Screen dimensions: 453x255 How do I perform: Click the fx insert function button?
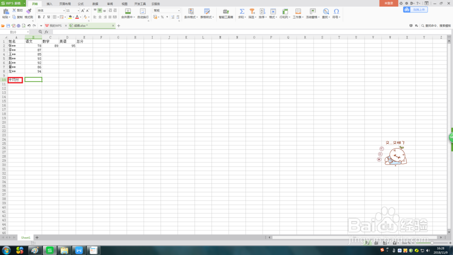click(46, 32)
